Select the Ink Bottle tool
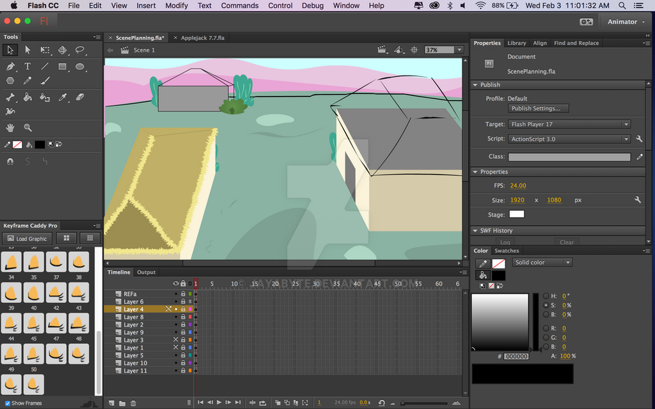 pos(45,97)
